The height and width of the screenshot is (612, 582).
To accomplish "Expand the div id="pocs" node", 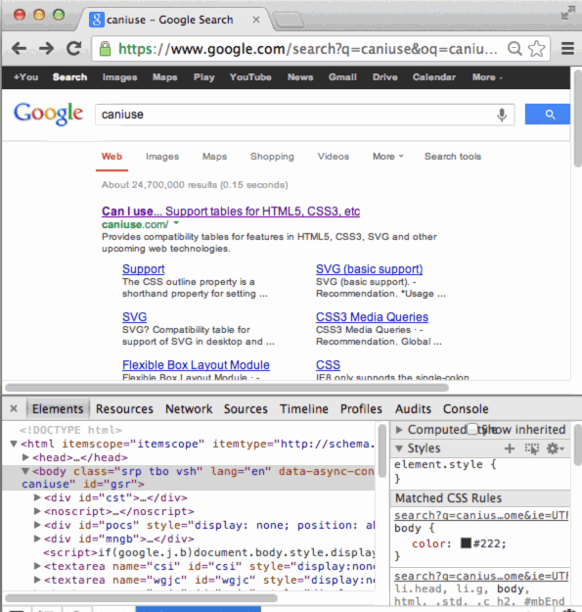I will coord(37,525).
